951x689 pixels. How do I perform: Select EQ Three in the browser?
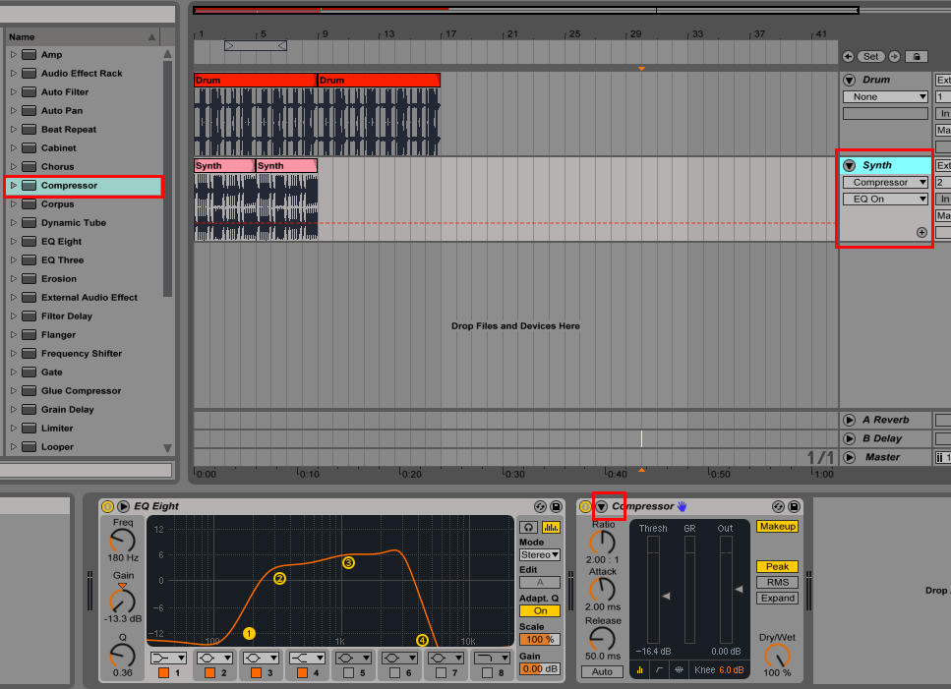point(63,259)
